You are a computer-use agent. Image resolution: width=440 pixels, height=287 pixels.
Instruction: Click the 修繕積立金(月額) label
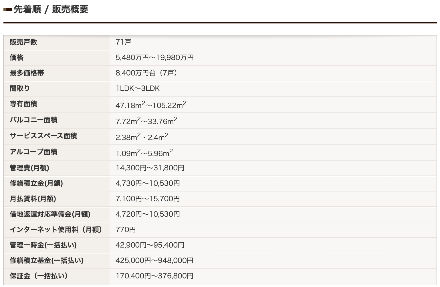point(36,183)
